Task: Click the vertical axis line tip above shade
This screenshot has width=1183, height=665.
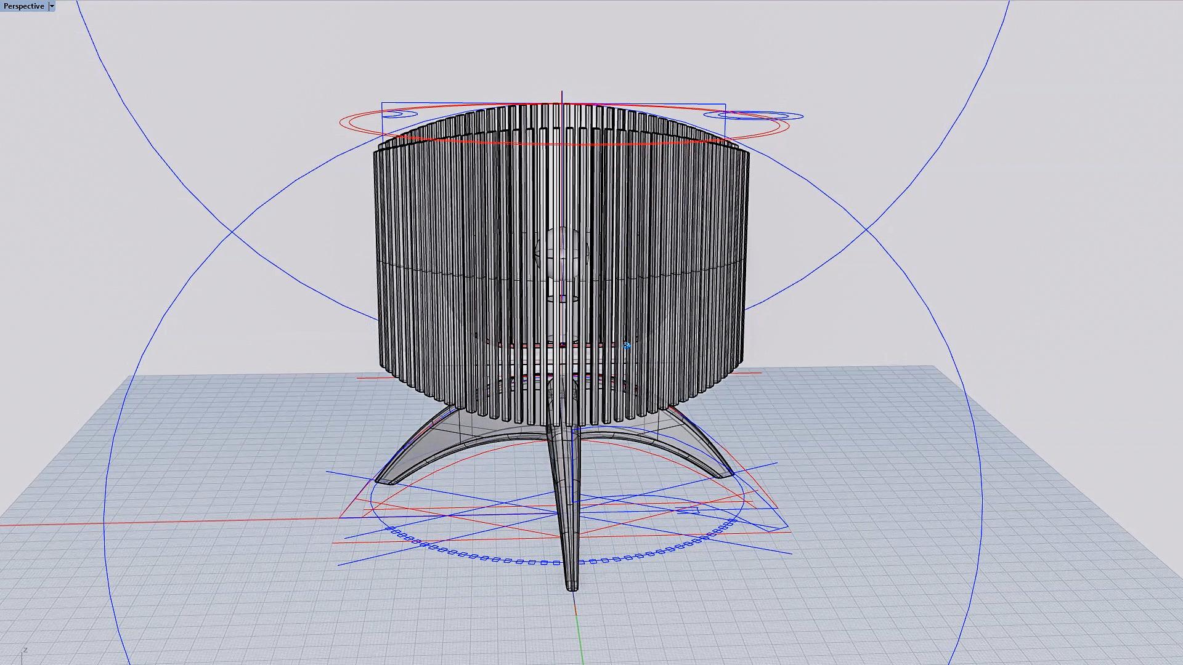Action: (562, 92)
